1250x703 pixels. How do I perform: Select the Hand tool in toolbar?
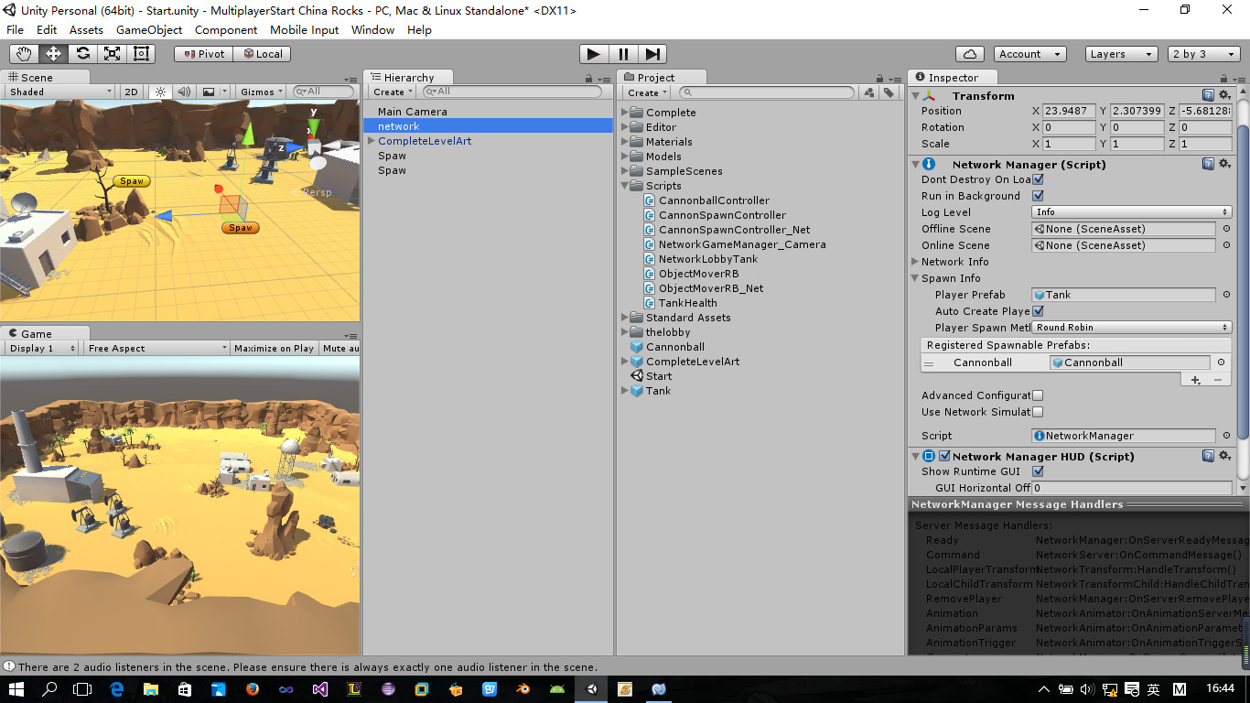[25, 54]
